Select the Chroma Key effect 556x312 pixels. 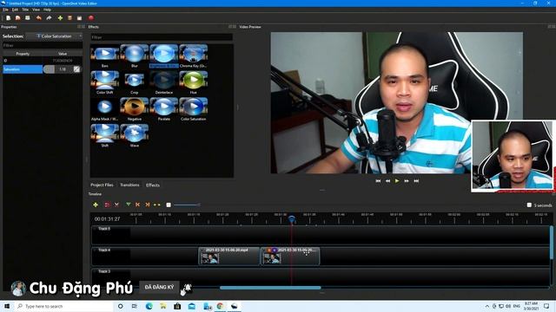(193, 56)
